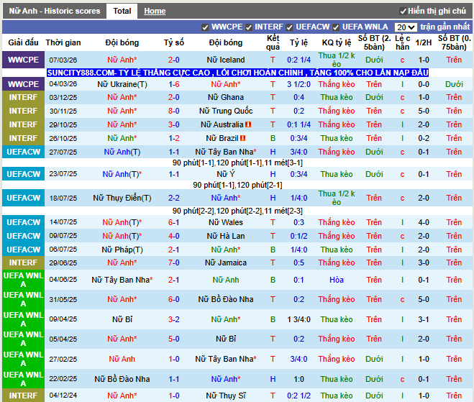
Task: Click the UEFACW badge in the 14/07/25 row
Action: pos(23,222)
